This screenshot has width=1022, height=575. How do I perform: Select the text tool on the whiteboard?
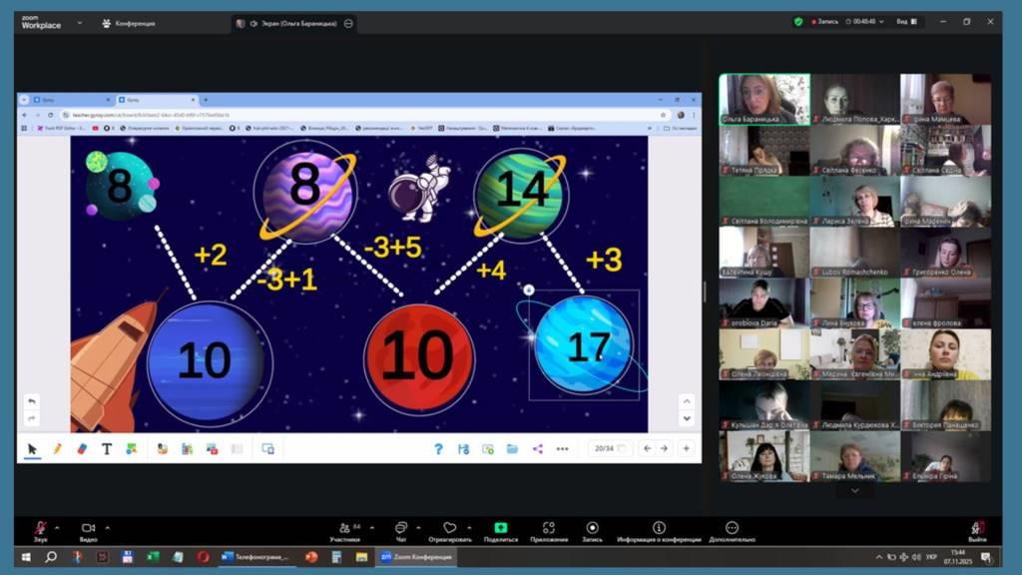(x=107, y=449)
